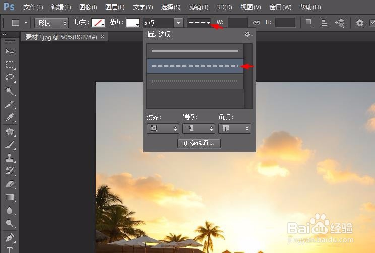Click the link width and height icon
This screenshot has height=253, width=375.
[x=257, y=23]
